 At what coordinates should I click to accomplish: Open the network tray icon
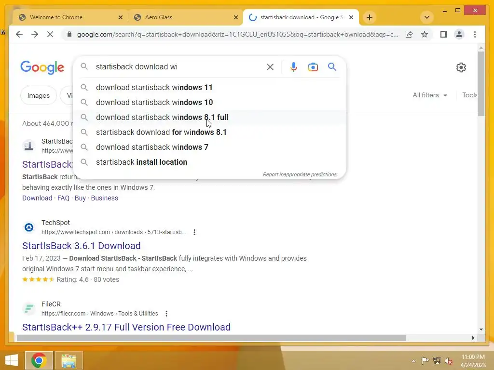coord(437,360)
